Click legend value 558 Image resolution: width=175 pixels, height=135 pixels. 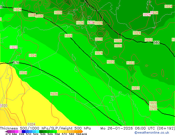pos(57,134)
